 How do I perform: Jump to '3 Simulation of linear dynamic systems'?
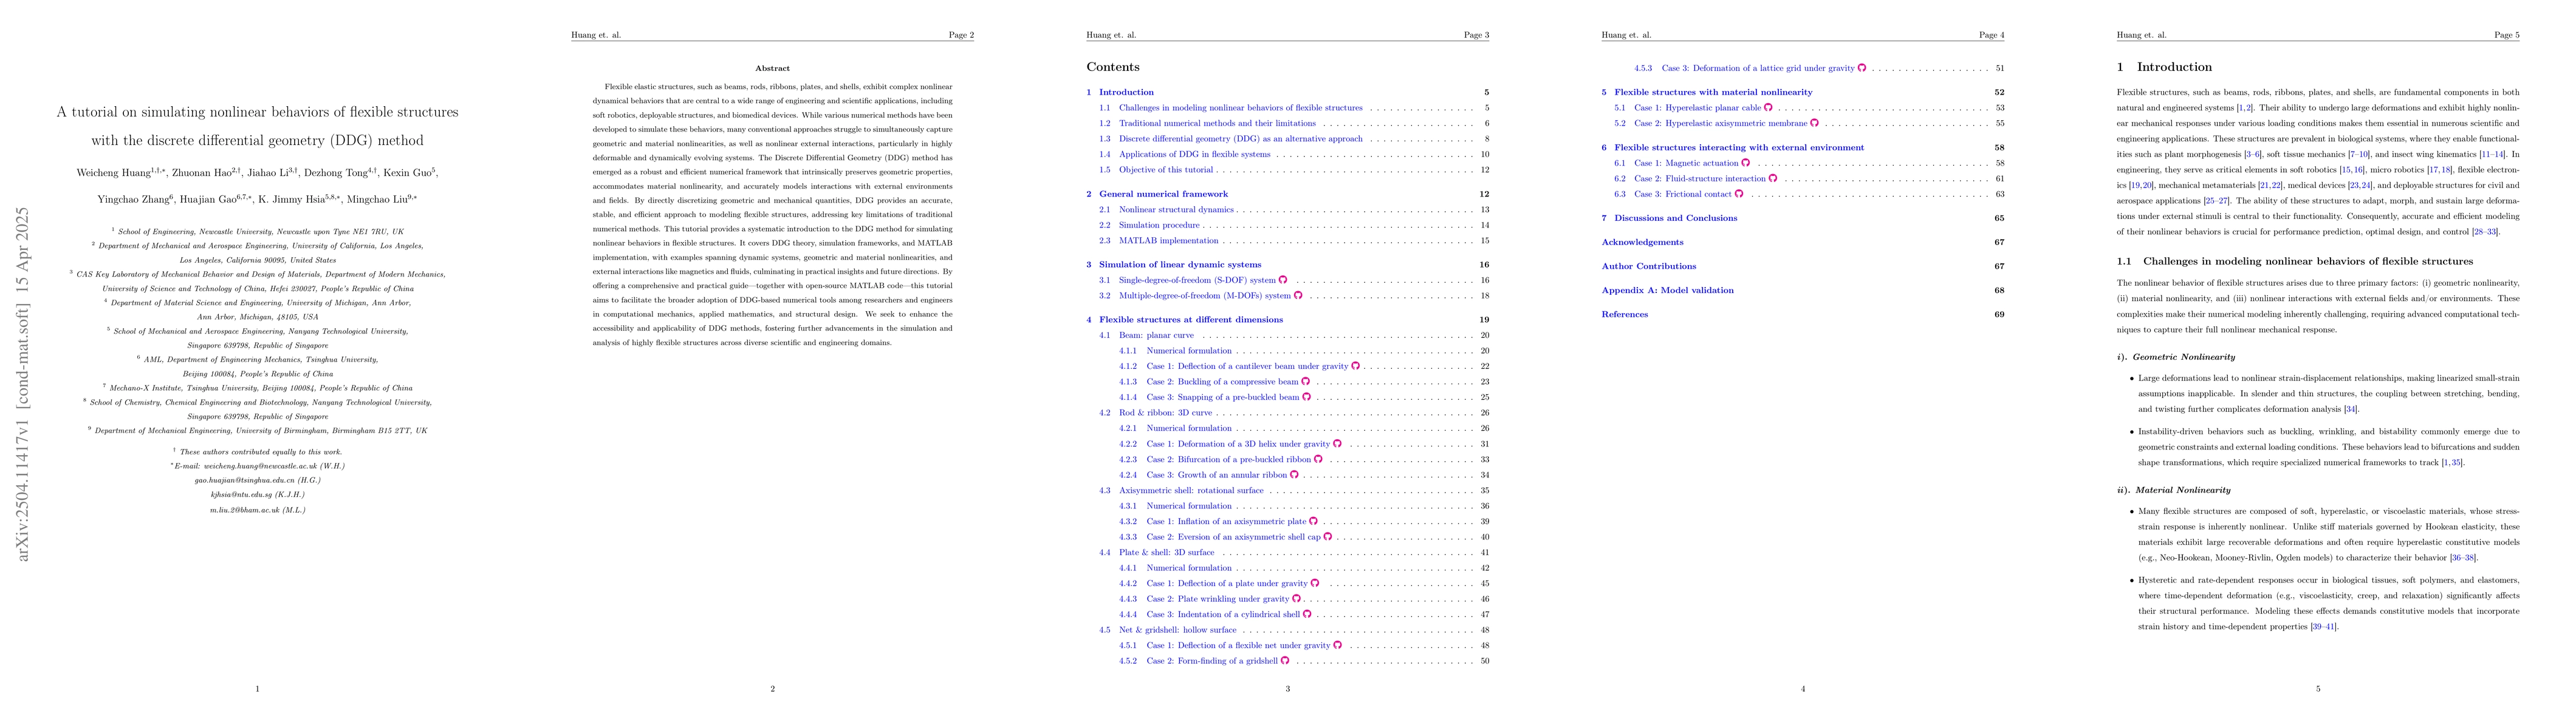[x=1174, y=265]
